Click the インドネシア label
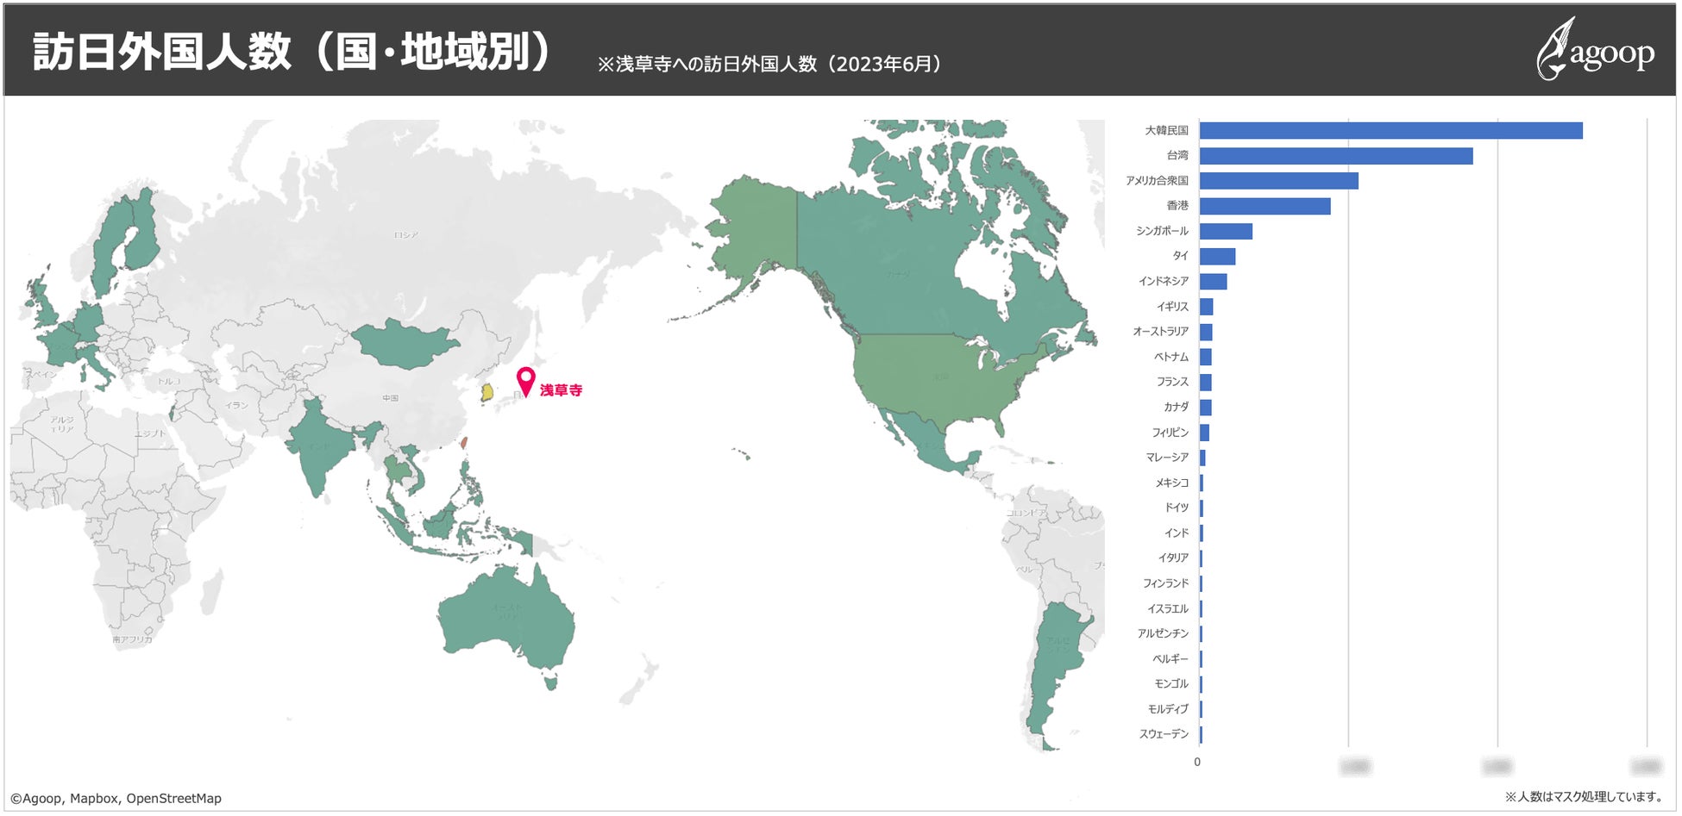1682x816 pixels. (1163, 281)
